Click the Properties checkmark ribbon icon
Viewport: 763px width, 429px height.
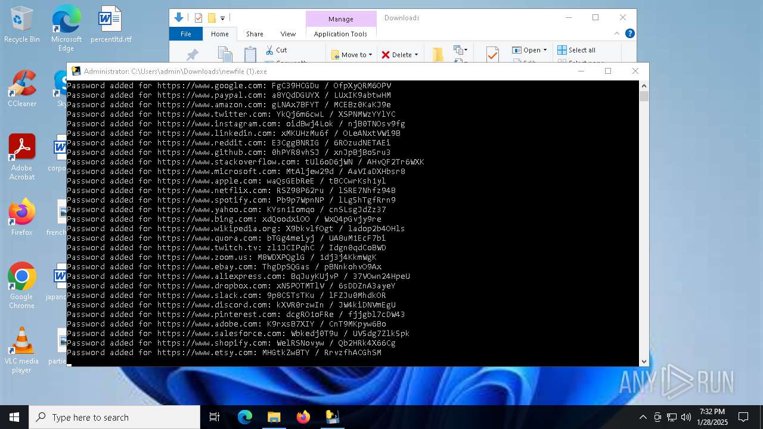(x=492, y=55)
